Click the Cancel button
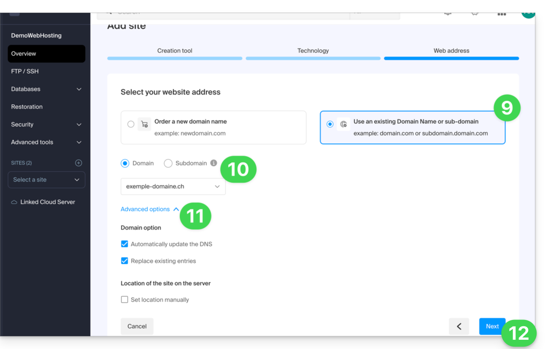 pyautogui.click(x=137, y=326)
